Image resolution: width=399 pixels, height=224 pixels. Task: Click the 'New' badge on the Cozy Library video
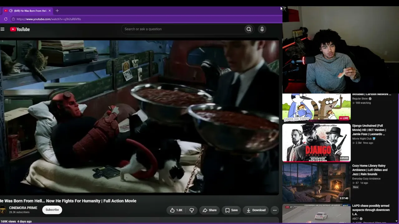tap(356, 187)
